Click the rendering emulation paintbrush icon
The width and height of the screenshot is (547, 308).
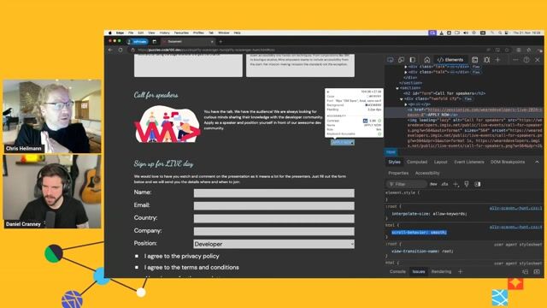pyautogui.click(x=467, y=184)
